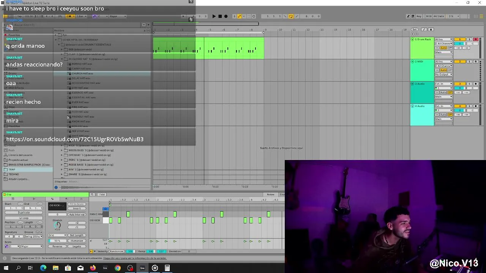Set 3 Audio monitoring to Auto

(443, 92)
